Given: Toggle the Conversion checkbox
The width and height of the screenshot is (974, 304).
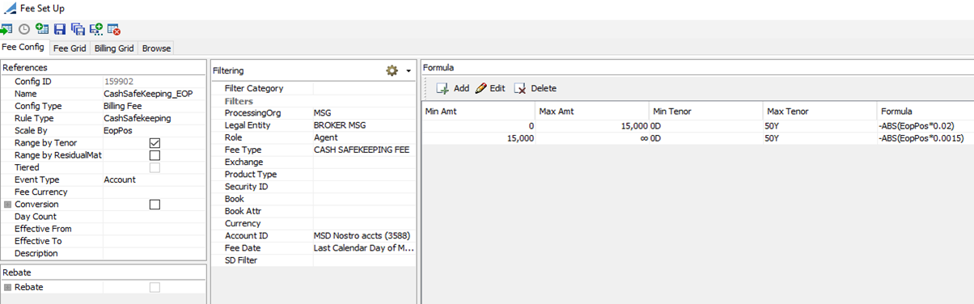Looking at the screenshot, I should tap(155, 205).
